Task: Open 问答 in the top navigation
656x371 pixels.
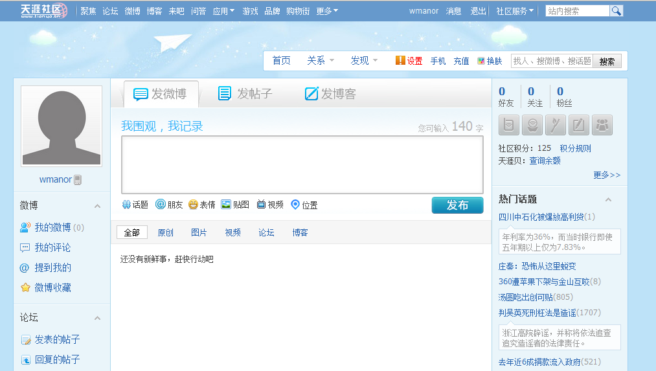Action: (198, 11)
